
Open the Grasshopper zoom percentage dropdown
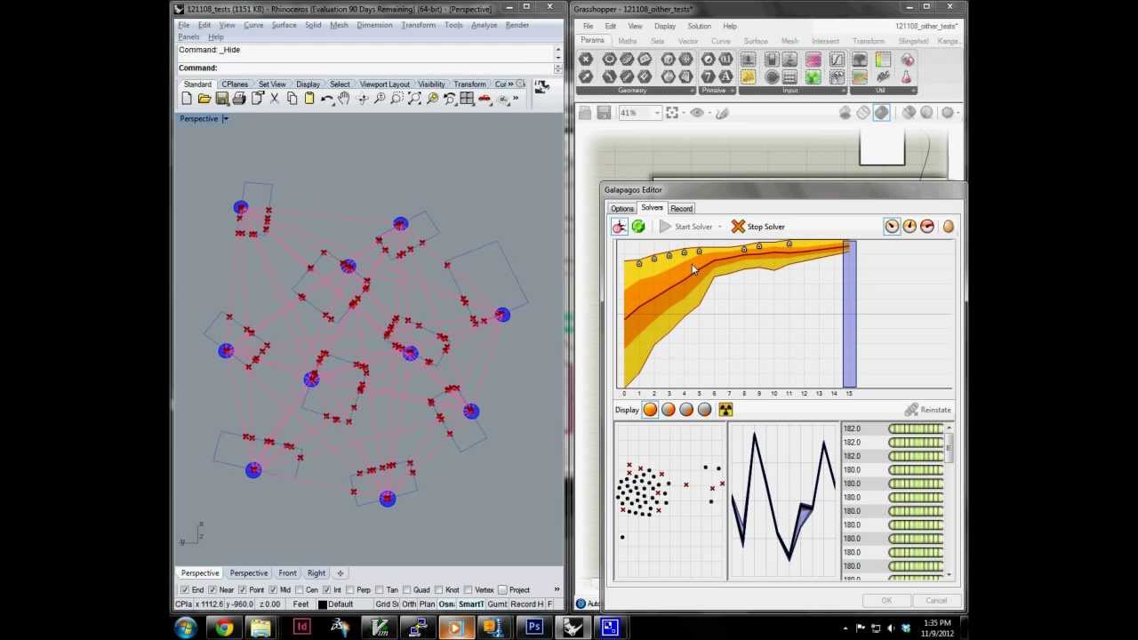coord(657,113)
